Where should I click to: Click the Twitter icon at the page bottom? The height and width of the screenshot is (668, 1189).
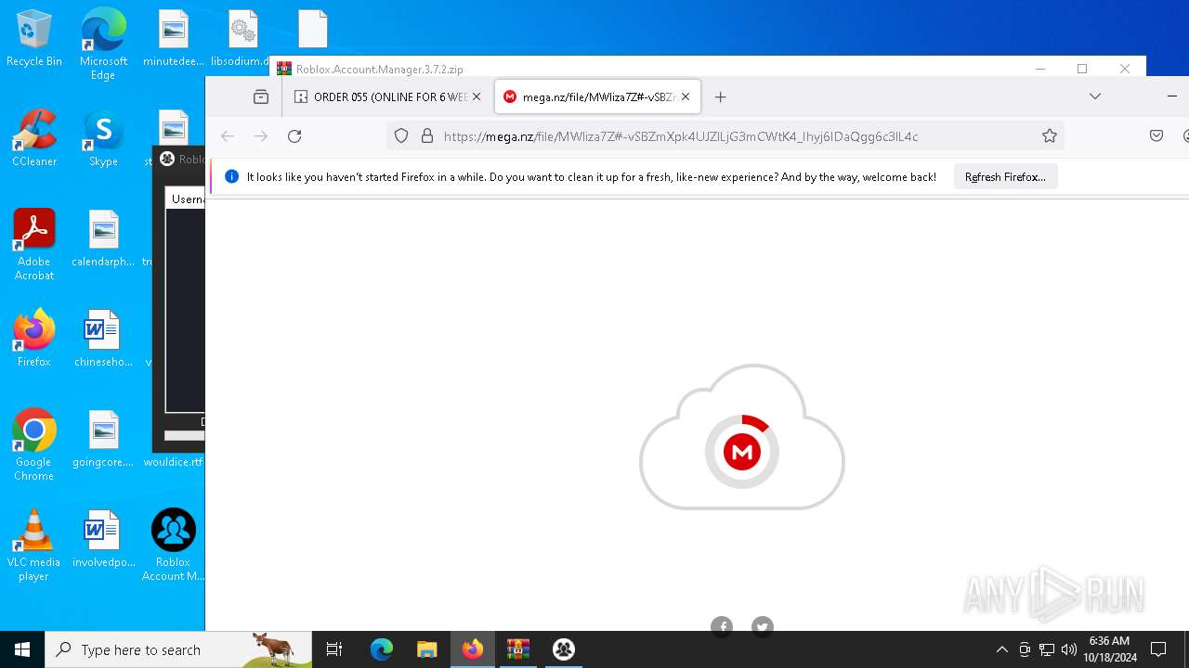763,627
